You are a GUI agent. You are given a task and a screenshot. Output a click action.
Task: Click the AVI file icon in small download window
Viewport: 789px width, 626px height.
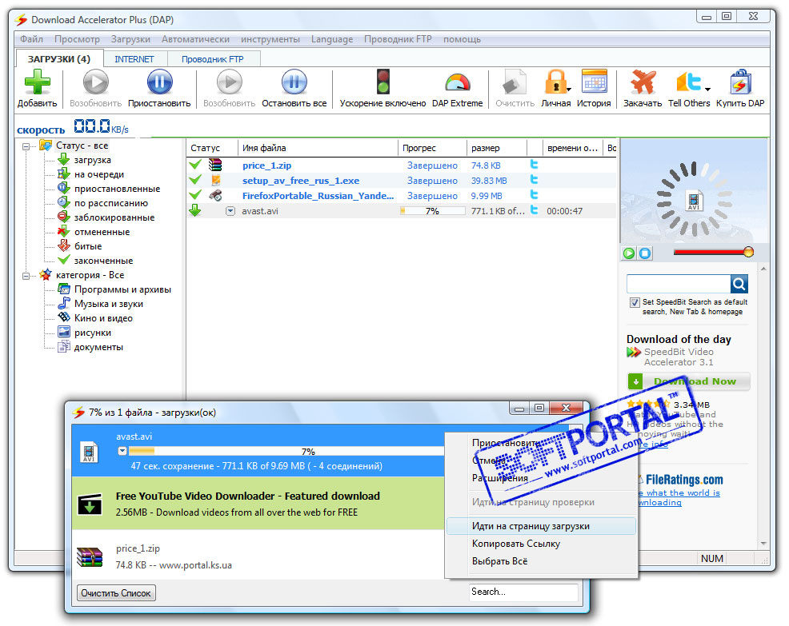tap(89, 452)
